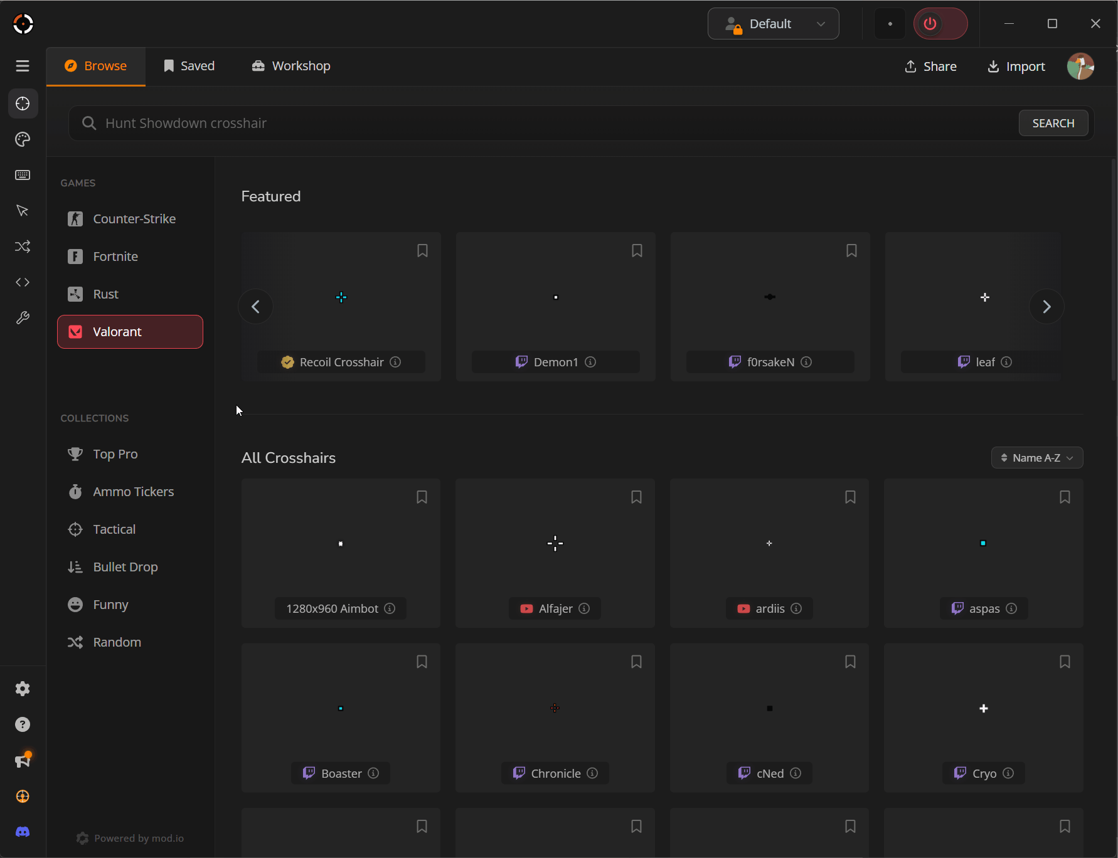Open the Discord icon at bottom left
Image resolution: width=1118 pixels, height=858 pixels.
(23, 832)
